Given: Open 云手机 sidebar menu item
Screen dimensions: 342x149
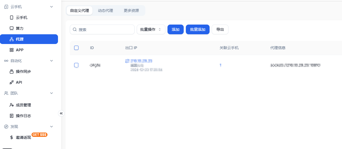Looking at the screenshot, I should click(x=29, y=18).
